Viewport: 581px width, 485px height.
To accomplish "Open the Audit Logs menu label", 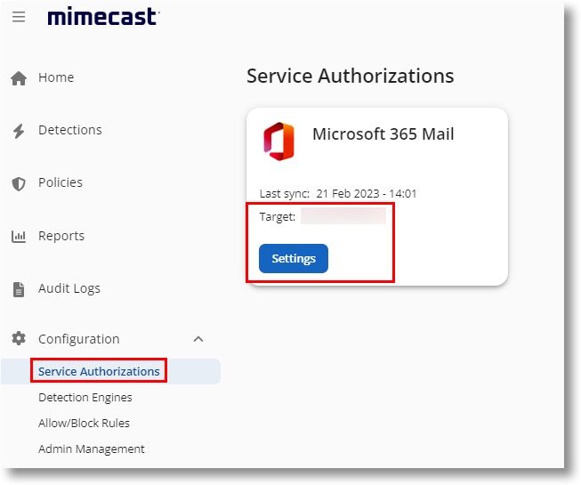I will pos(69,288).
